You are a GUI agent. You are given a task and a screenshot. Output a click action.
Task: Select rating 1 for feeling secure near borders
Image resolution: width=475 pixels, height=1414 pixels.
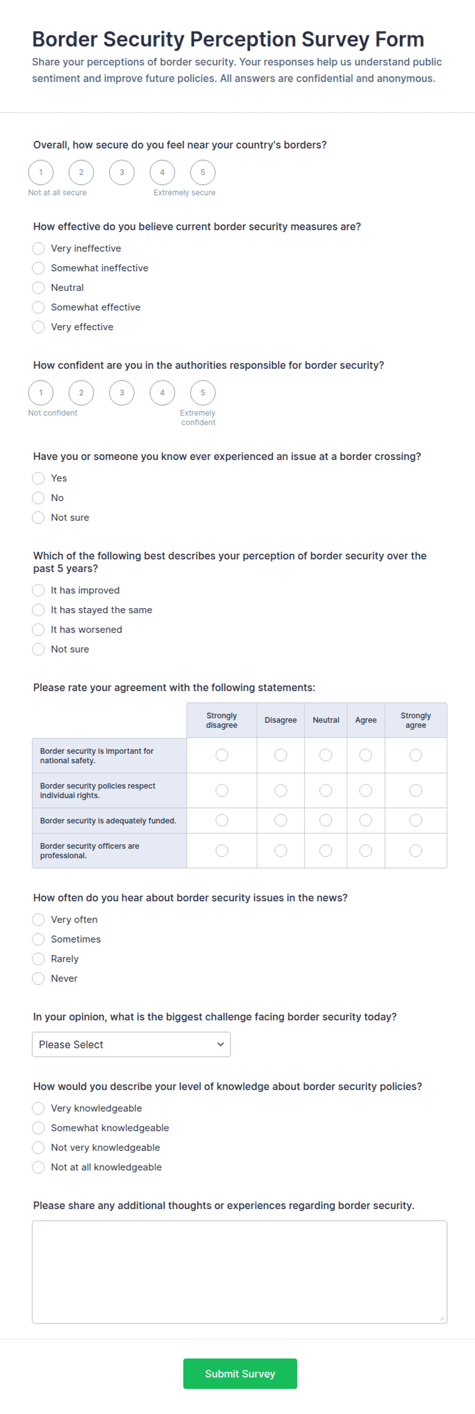pyautogui.click(x=41, y=173)
